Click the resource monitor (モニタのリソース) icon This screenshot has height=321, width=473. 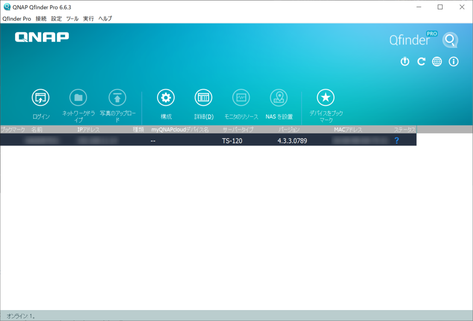point(241,97)
